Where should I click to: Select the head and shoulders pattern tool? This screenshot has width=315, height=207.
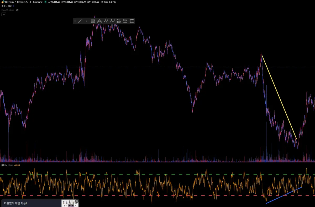click(x=99, y=21)
